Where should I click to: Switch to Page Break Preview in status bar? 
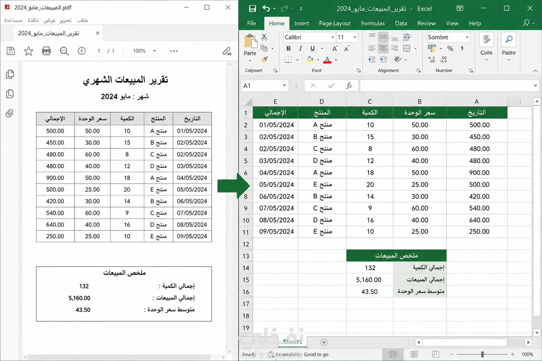click(435, 354)
